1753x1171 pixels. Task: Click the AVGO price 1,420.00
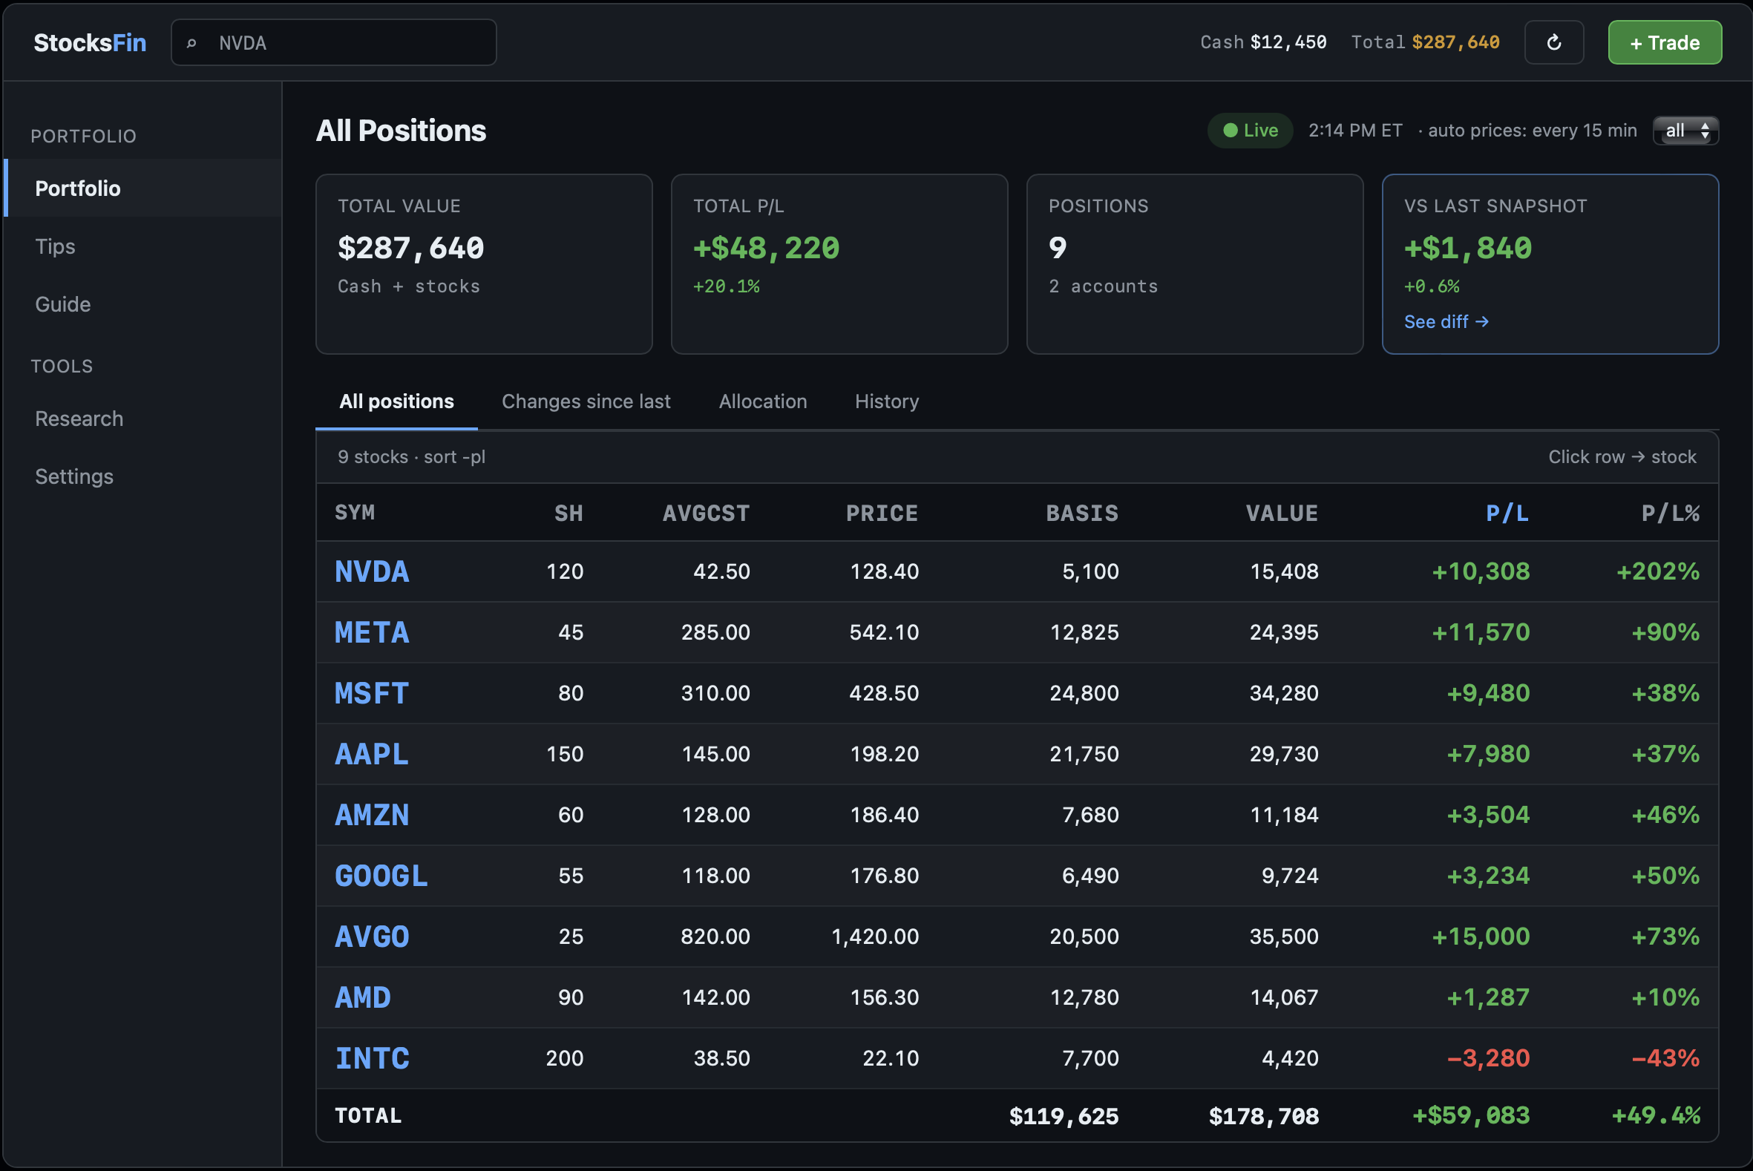(x=874, y=937)
